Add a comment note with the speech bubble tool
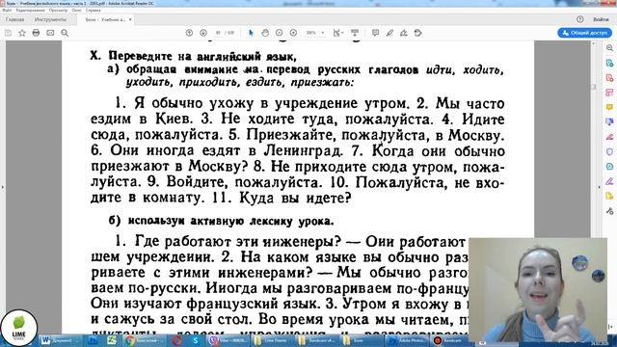Viewport: 617px width, 347px height. pos(375,33)
